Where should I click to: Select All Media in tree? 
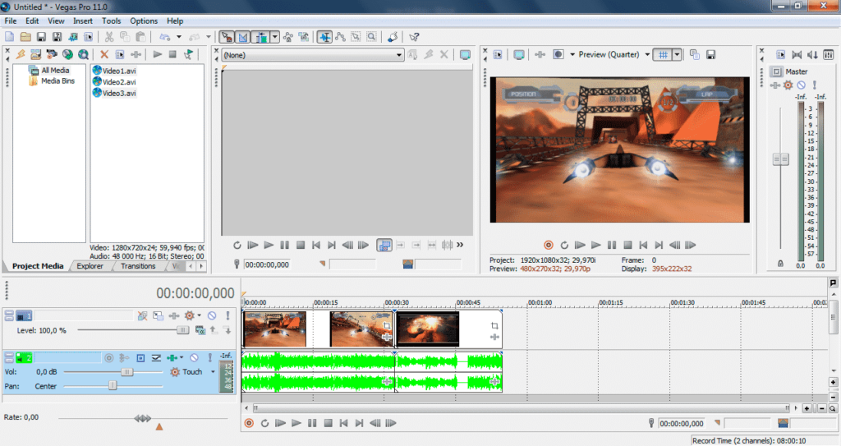click(x=55, y=71)
